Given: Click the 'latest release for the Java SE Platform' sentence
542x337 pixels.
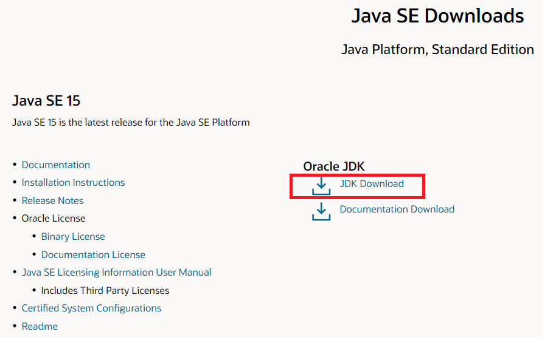Looking at the screenshot, I should pos(131,123).
